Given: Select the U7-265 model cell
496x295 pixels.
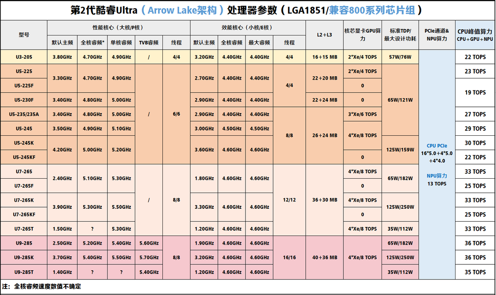Looking at the screenshot, I should tap(24, 172).
